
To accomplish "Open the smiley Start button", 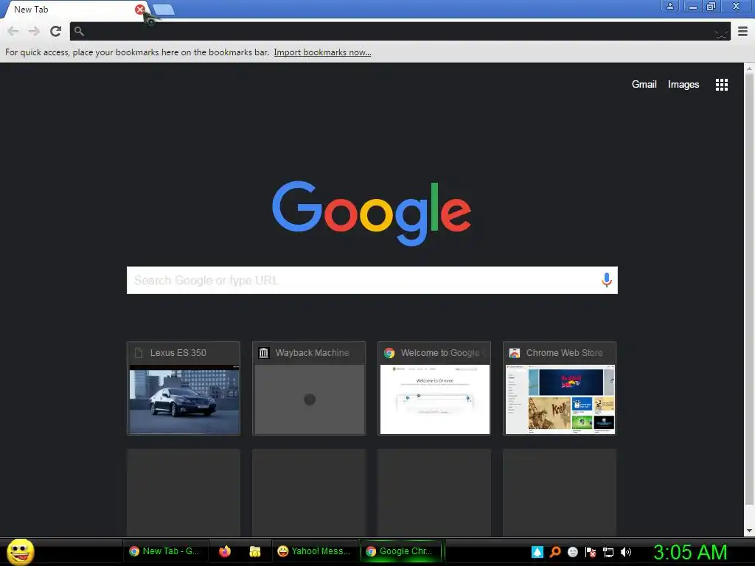I will (20, 551).
